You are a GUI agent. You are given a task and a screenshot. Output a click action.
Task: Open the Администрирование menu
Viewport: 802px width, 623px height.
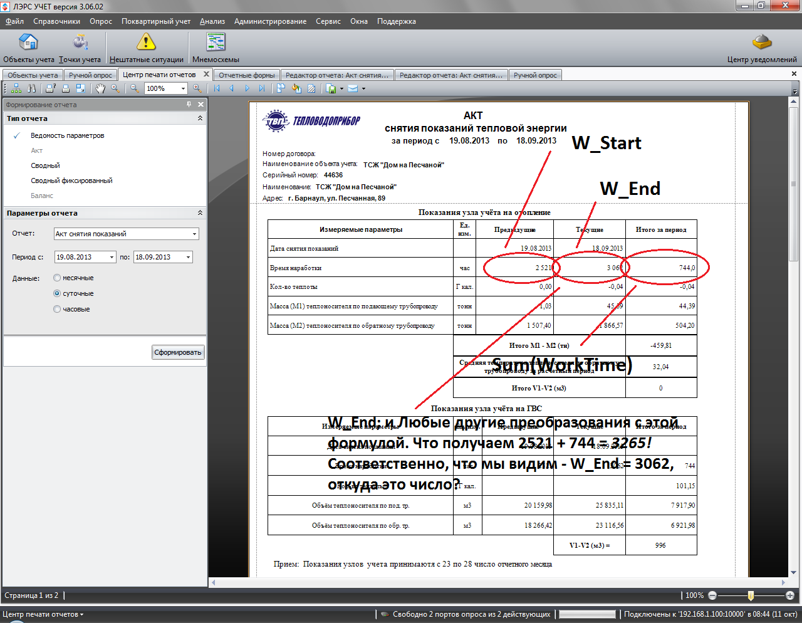270,21
